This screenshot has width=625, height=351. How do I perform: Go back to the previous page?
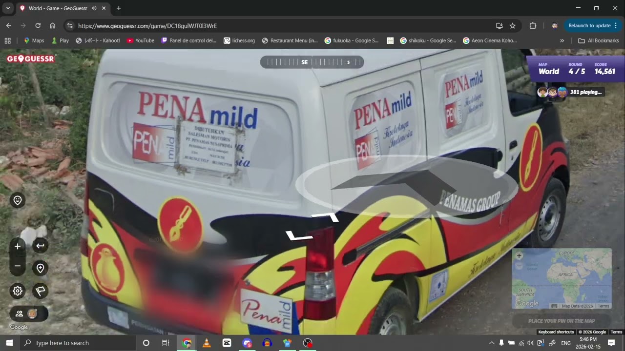tap(8, 25)
